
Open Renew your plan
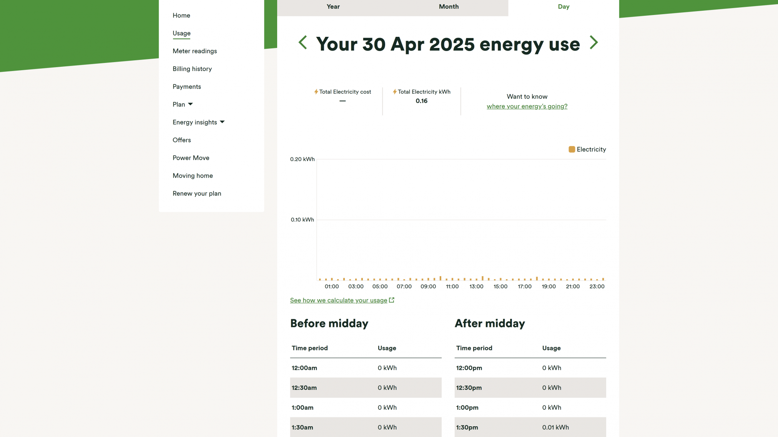[x=196, y=193]
